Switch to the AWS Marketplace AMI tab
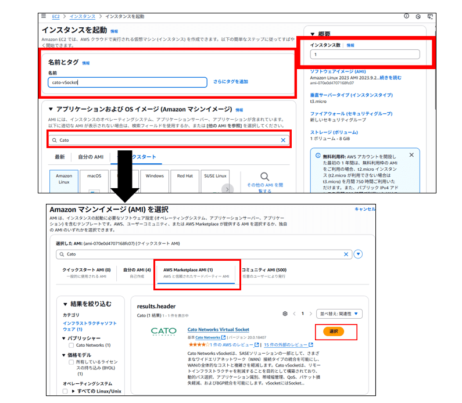462x403 pixels. point(196,273)
